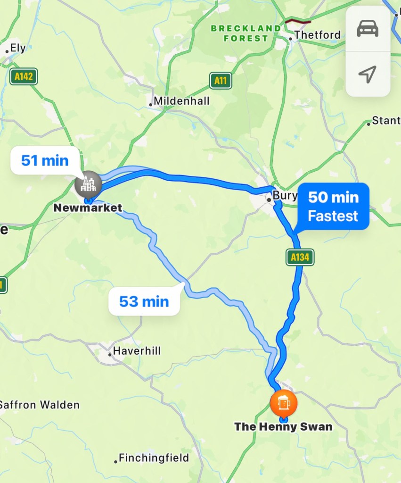Tap the Newmarket origin name text
This screenshot has width=401, height=483.
[88, 208]
